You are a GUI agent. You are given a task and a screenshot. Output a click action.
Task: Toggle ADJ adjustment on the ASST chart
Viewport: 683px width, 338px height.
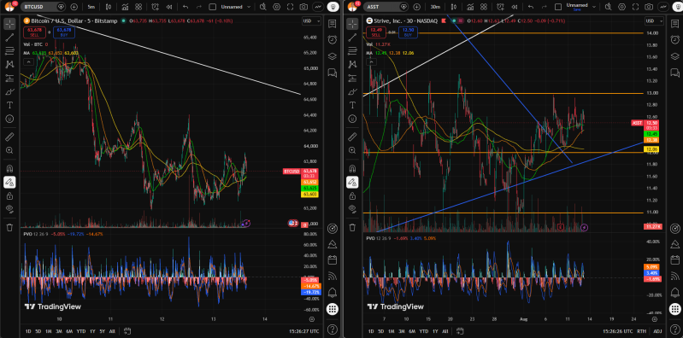657,331
